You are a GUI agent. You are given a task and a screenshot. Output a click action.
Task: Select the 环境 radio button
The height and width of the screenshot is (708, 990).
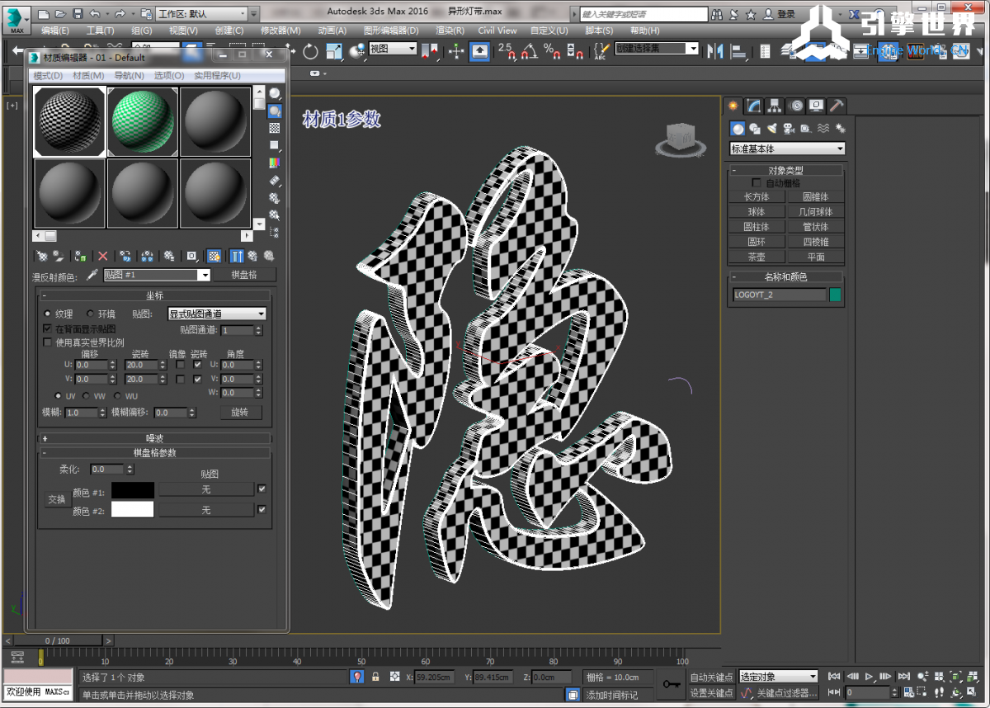90,314
